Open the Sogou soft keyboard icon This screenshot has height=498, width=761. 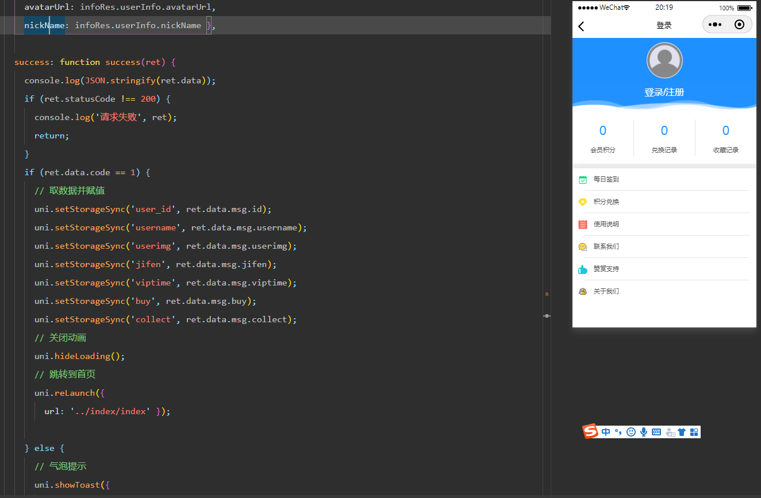click(656, 432)
